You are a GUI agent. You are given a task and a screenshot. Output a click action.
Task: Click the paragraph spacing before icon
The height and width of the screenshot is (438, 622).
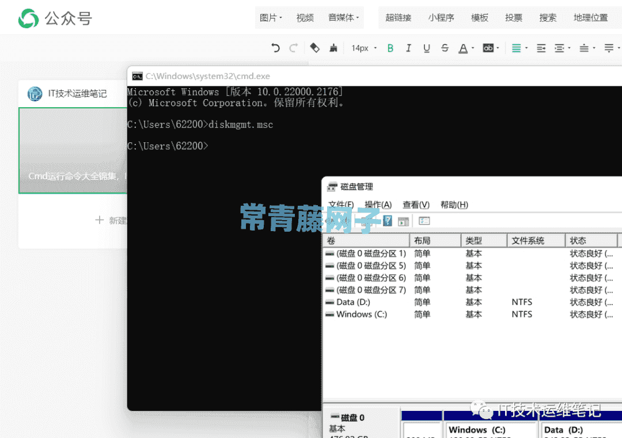(x=584, y=48)
